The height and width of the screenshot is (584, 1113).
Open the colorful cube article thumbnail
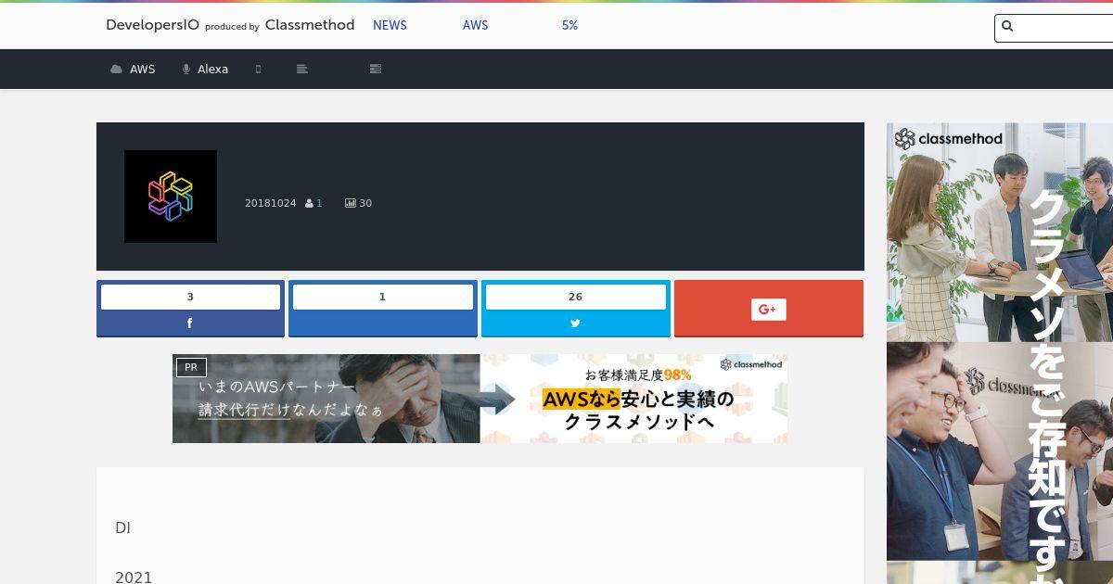[171, 197]
